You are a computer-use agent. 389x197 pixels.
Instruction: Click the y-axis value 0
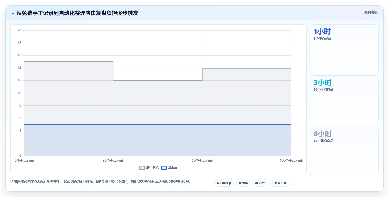(x=20, y=156)
